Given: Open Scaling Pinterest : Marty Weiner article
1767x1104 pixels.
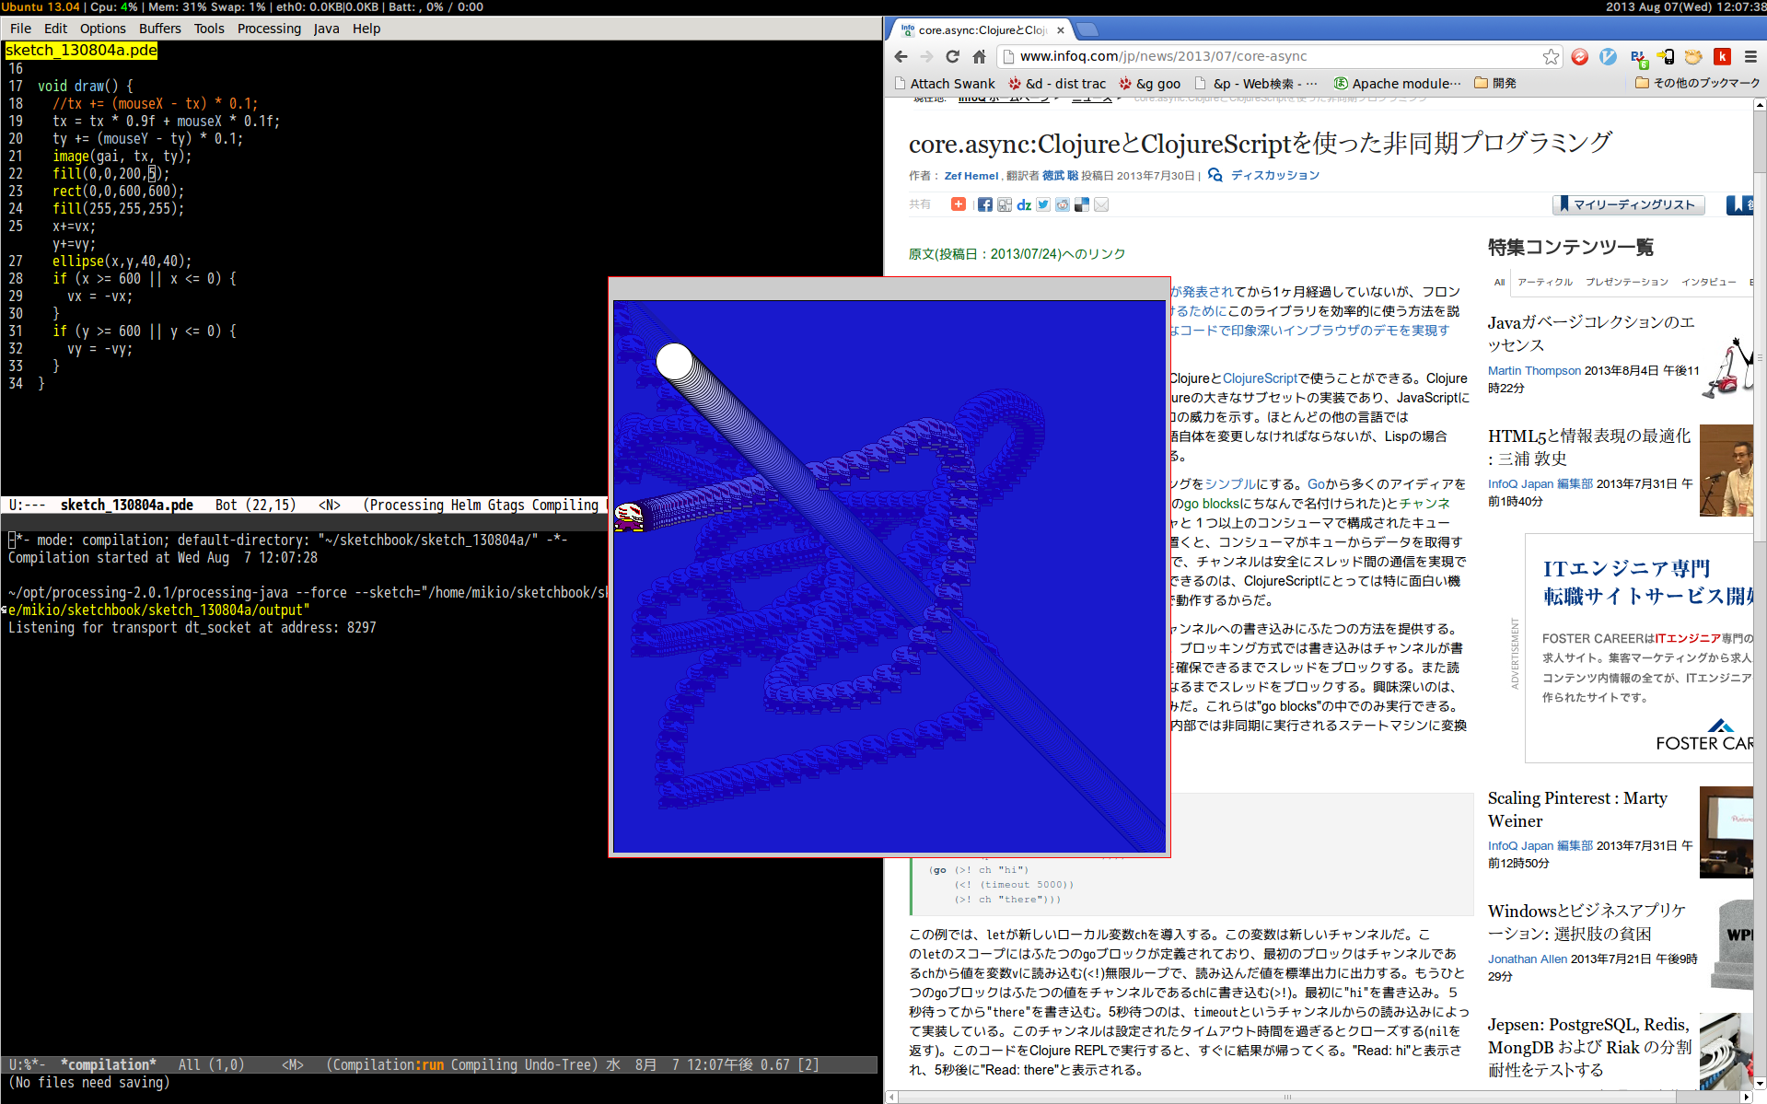Looking at the screenshot, I should tap(1577, 809).
